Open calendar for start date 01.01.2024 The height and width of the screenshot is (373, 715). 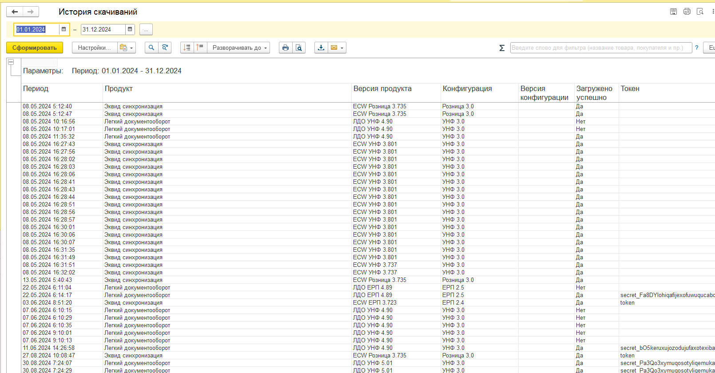click(x=64, y=29)
